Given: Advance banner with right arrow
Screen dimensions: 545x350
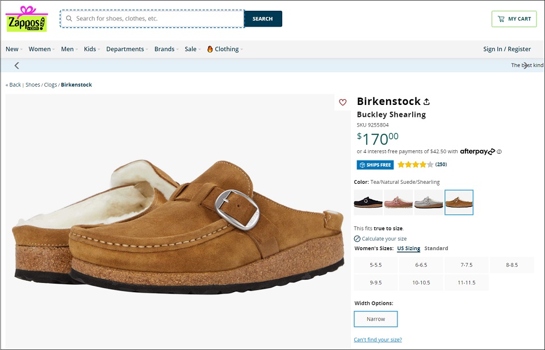Looking at the screenshot, I should coord(526,65).
